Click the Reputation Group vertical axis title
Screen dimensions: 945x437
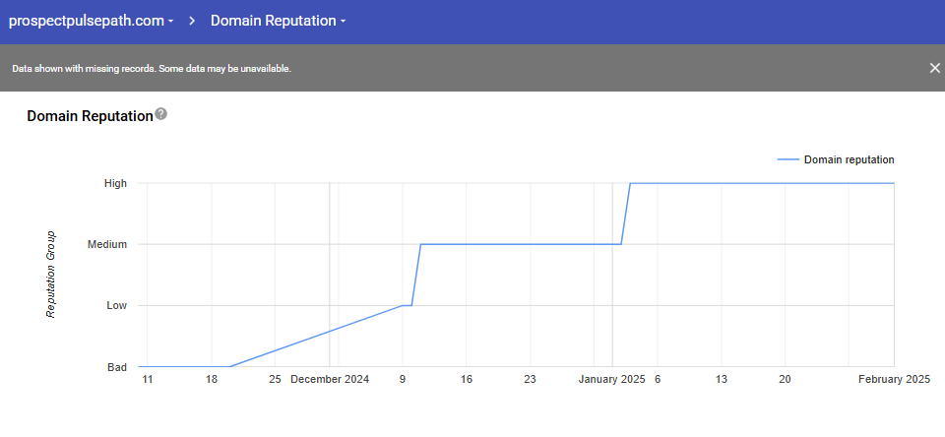click(x=51, y=275)
